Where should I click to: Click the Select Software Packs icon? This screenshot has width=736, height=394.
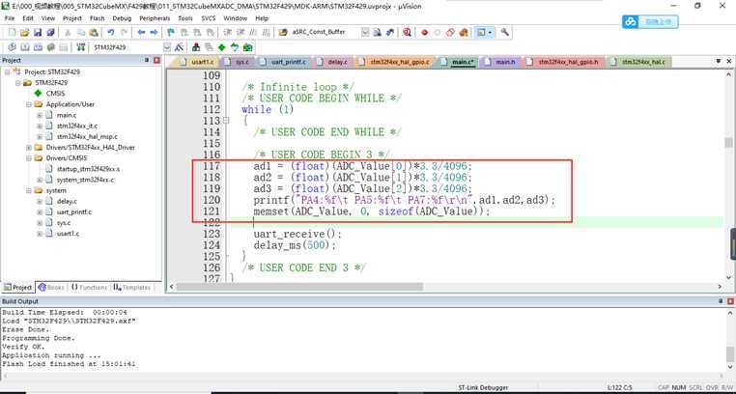coord(234,47)
